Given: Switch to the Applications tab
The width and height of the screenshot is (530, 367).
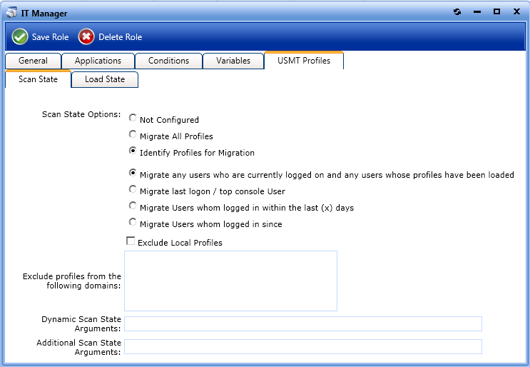Looking at the screenshot, I should (x=98, y=61).
